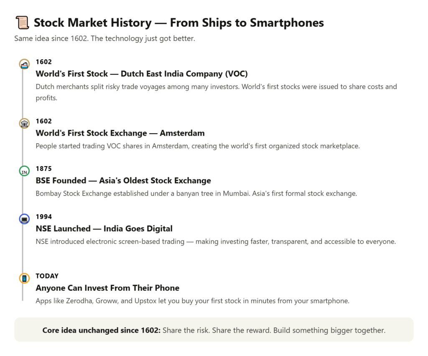Click the Stock Market History page title
Viewport: 428px width, 356px height.
pos(178,23)
